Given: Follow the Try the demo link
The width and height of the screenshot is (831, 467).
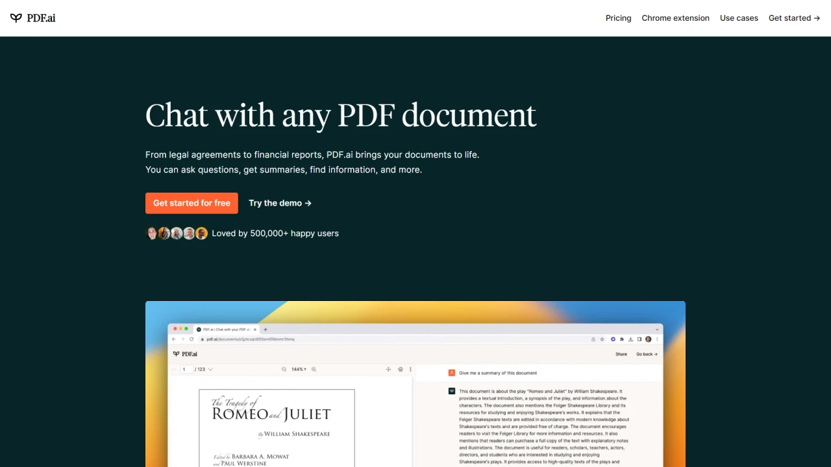Looking at the screenshot, I should coord(280,203).
